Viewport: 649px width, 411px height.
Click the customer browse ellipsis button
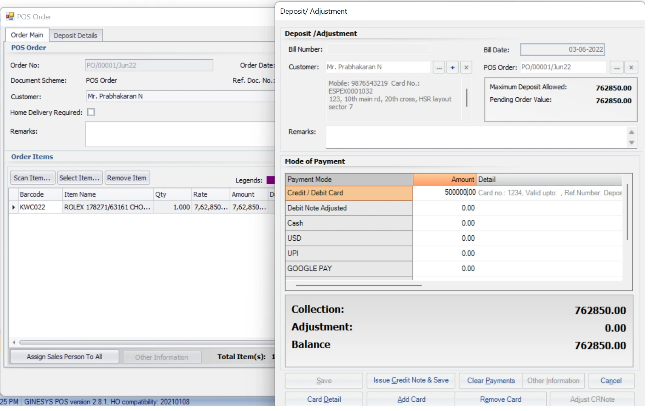[438, 67]
